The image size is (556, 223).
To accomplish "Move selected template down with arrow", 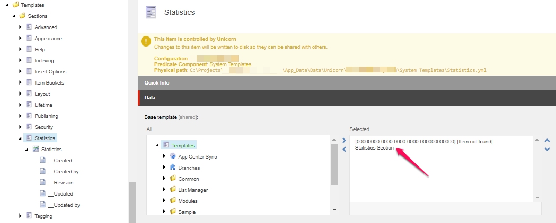I will [548, 149].
